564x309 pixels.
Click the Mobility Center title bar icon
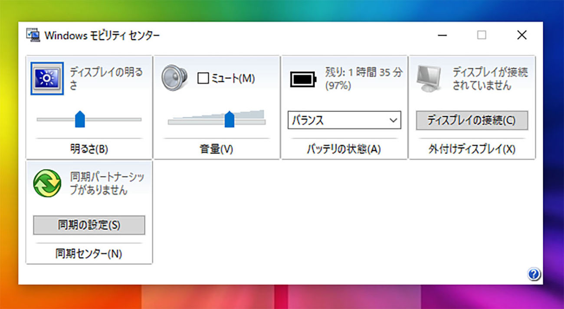(x=33, y=35)
